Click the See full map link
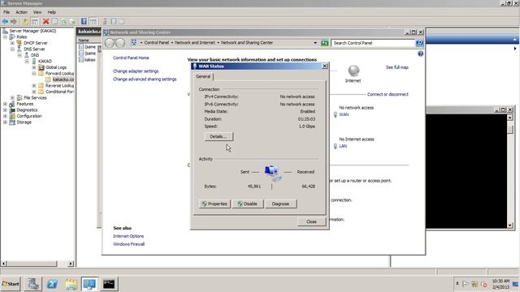 397,67
